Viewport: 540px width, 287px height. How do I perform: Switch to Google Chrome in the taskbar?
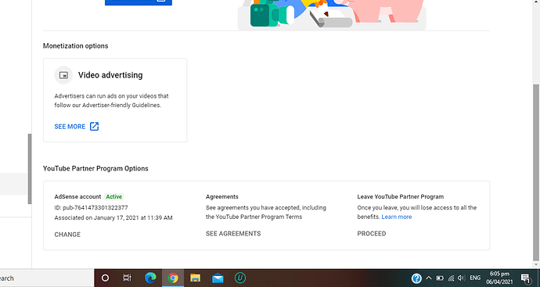coord(172,278)
